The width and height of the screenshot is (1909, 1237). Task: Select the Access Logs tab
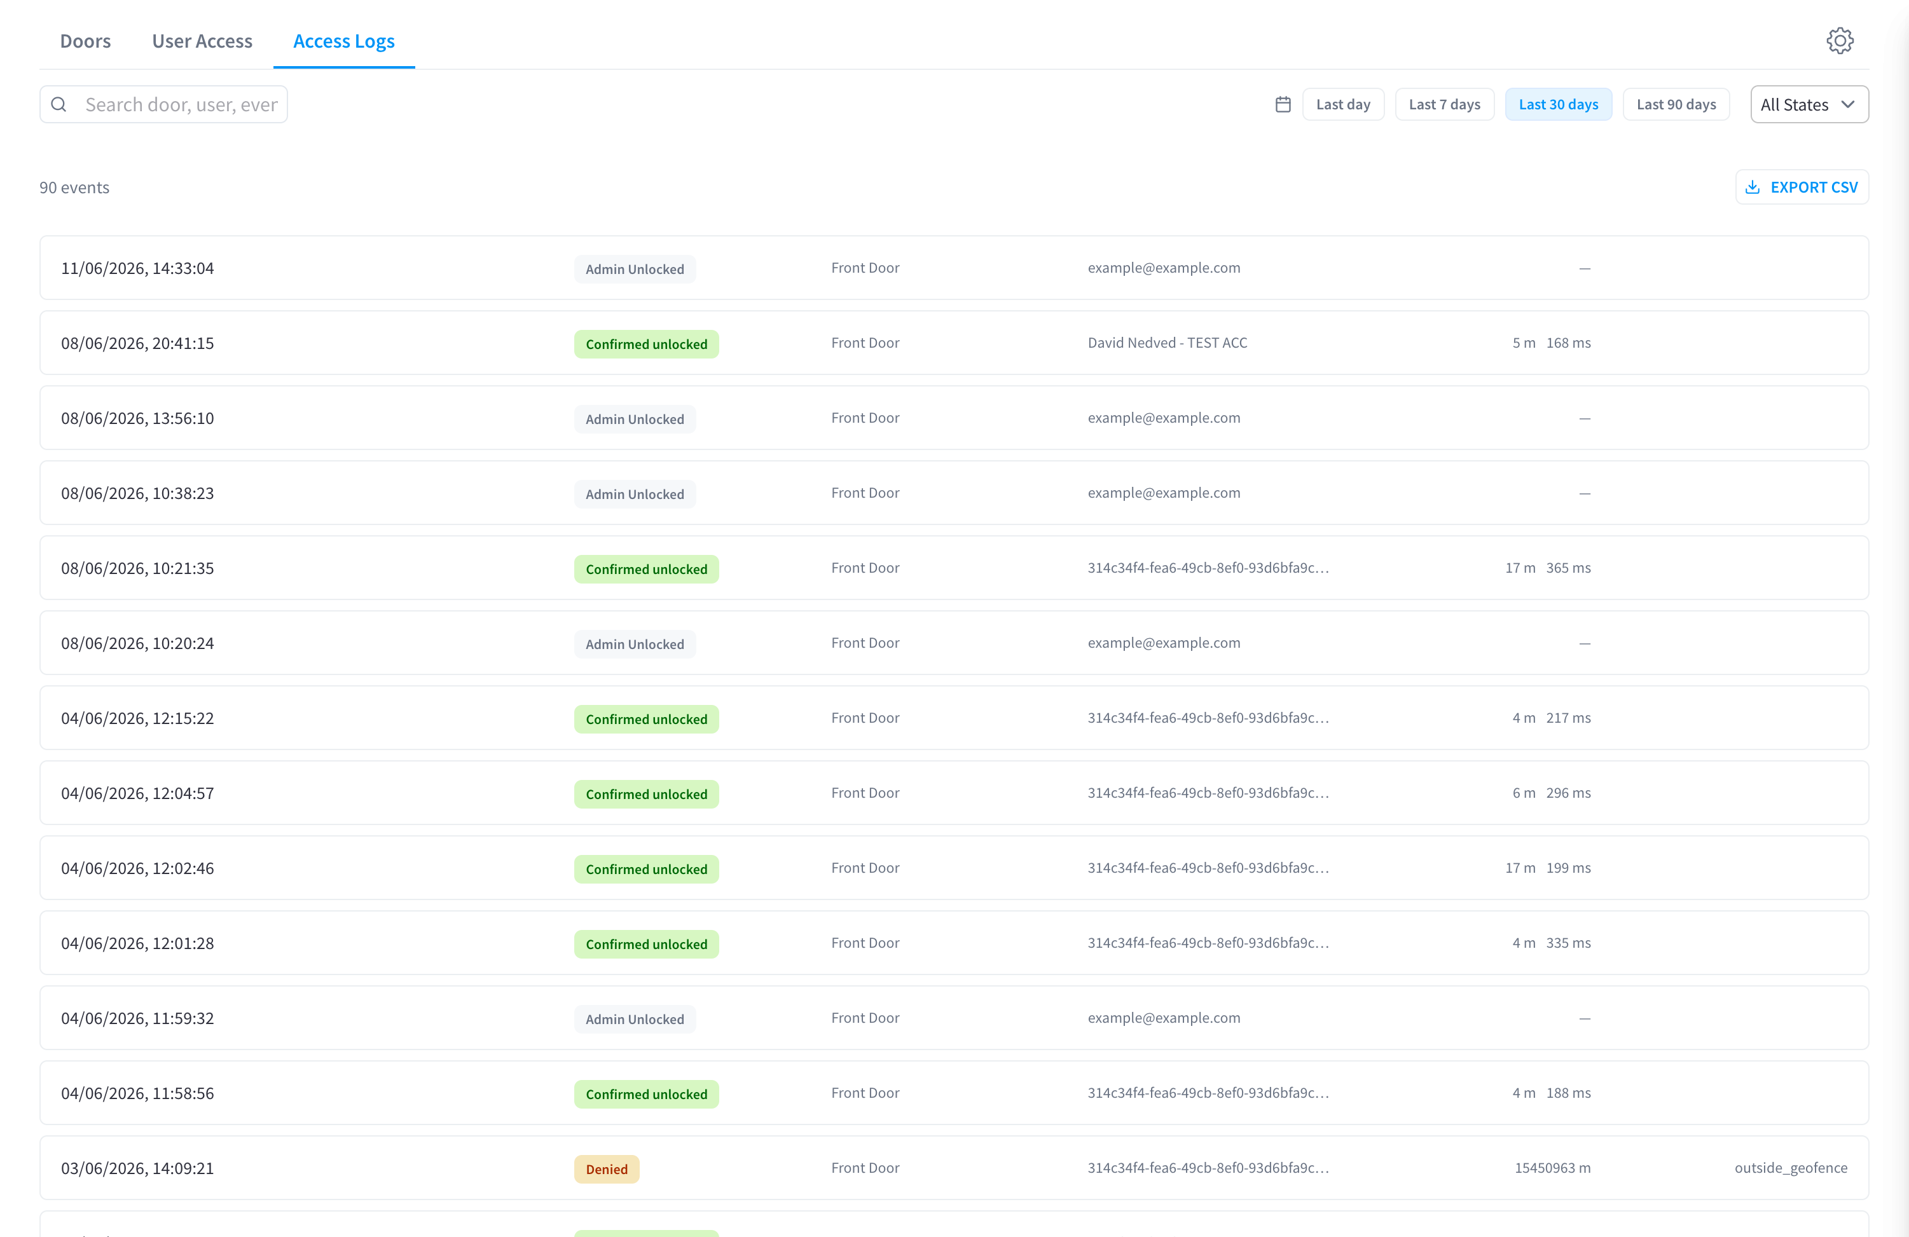coord(344,41)
